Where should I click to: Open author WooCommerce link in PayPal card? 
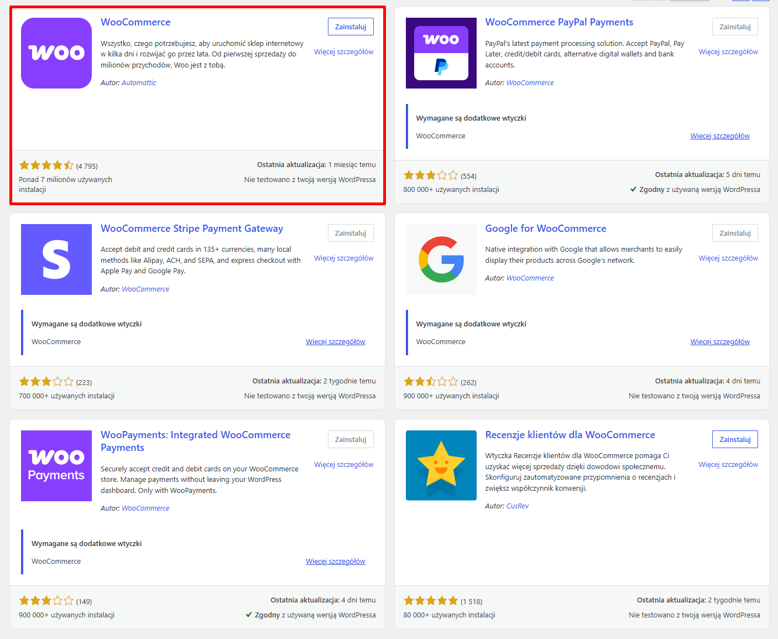tap(530, 82)
